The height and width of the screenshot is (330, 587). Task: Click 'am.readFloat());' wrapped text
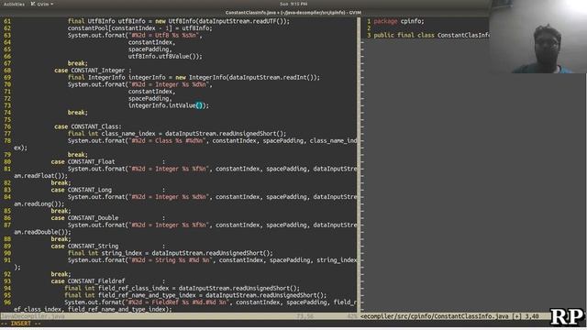coord(40,176)
